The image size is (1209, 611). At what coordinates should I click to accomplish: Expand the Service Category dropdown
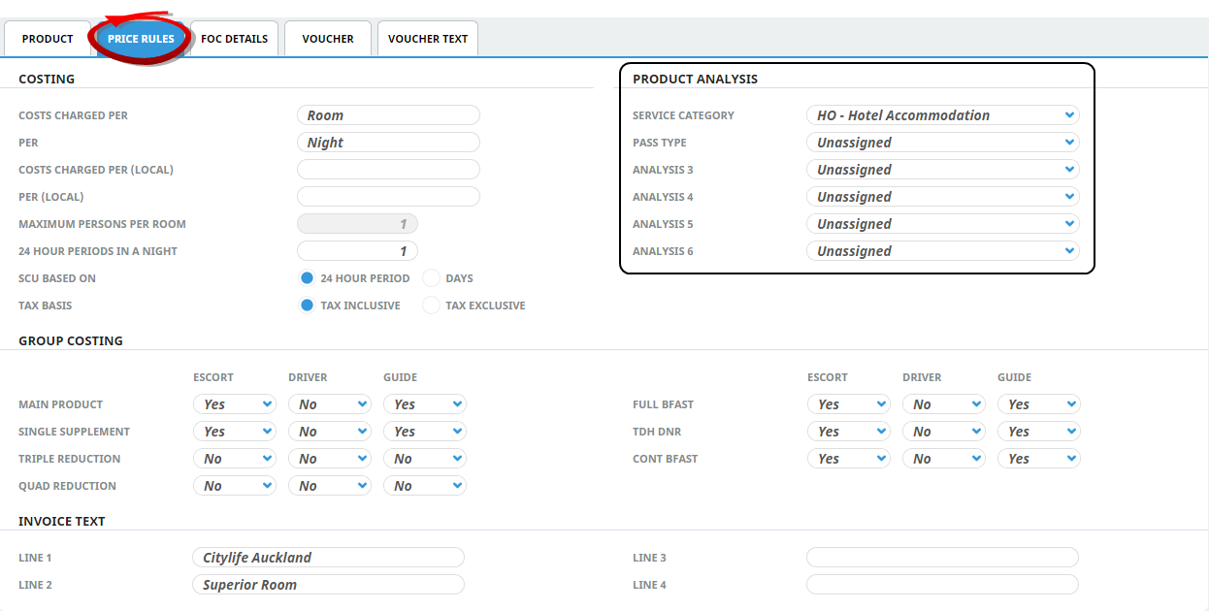(x=942, y=115)
